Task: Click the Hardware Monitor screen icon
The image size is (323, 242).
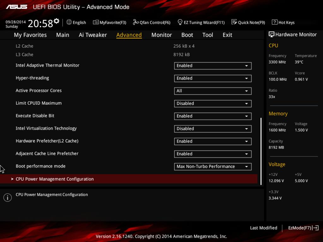Action: 271,35
